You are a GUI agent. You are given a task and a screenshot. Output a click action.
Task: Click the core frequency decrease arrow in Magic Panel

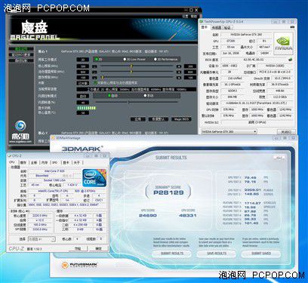click(94, 66)
